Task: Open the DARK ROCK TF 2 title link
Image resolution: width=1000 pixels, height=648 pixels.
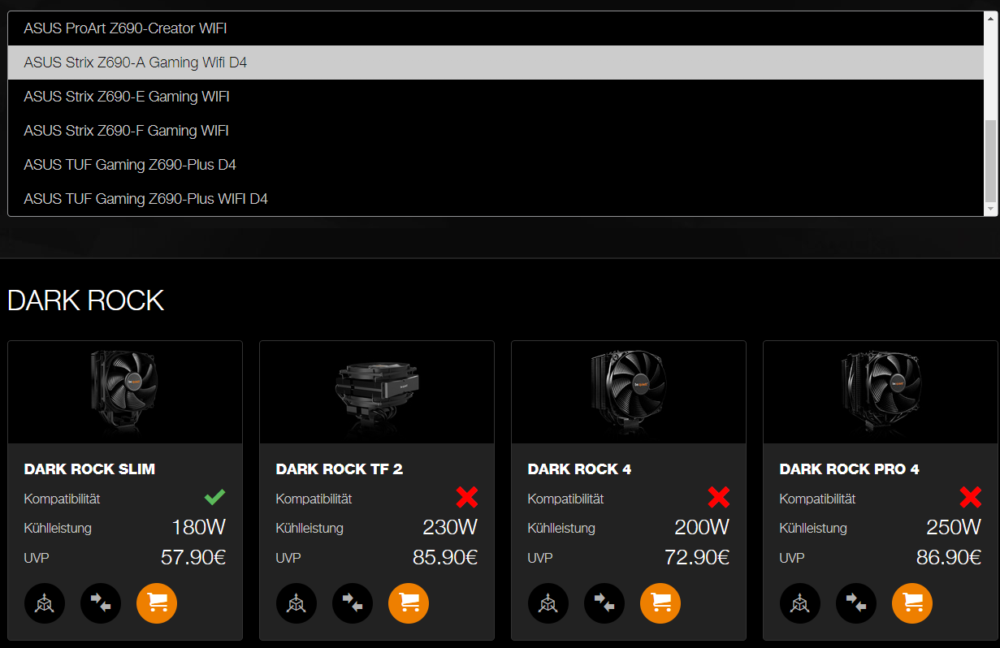Action: pyautogui.click(x=340, y=469)
